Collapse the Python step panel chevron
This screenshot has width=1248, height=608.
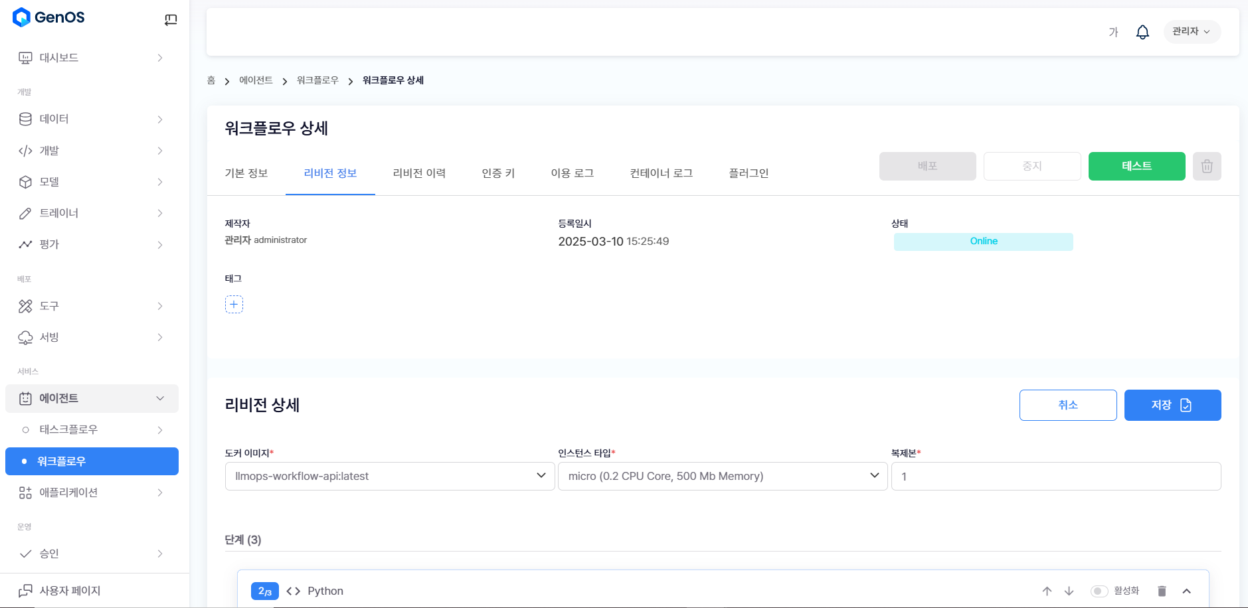coord(1187,591)
